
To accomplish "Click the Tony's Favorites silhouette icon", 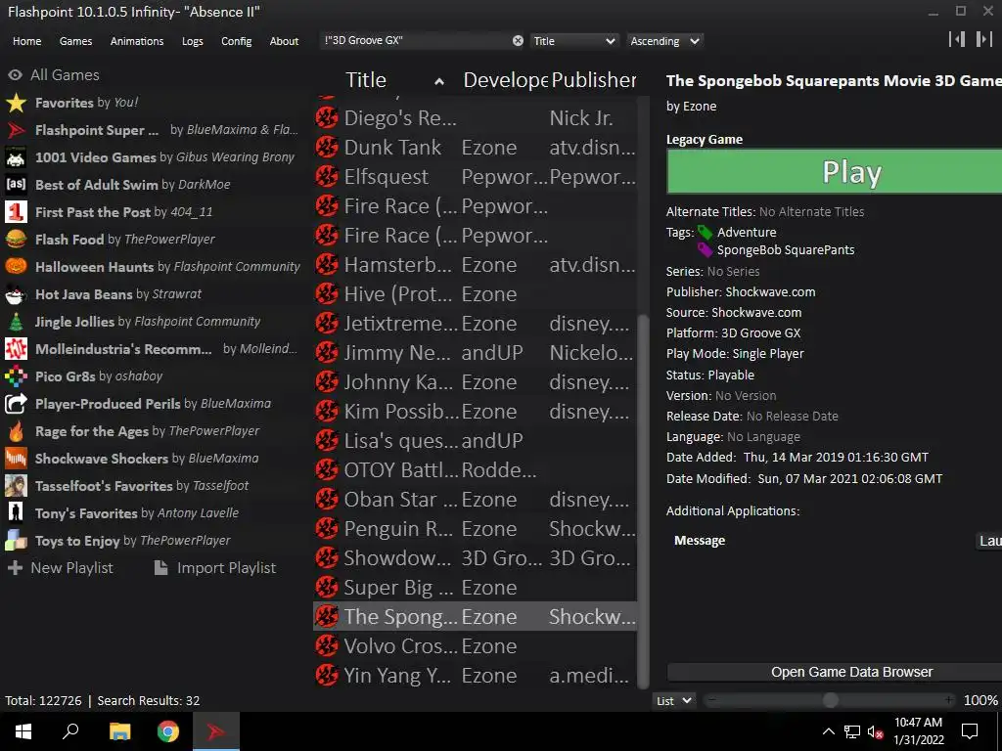I will [16, 512].
